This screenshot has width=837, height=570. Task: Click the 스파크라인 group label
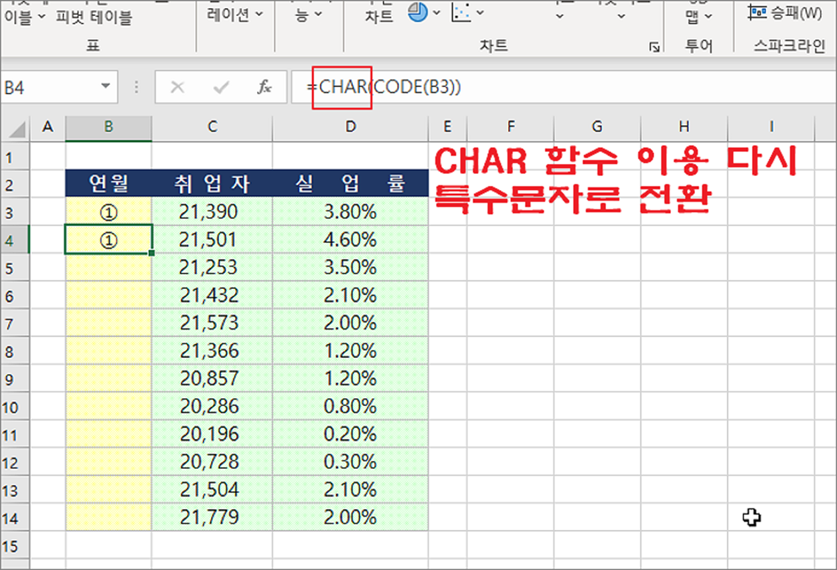click(x=789, y=45)
